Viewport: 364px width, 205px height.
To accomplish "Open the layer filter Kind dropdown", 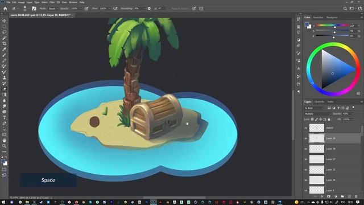I will click(314, 108).
